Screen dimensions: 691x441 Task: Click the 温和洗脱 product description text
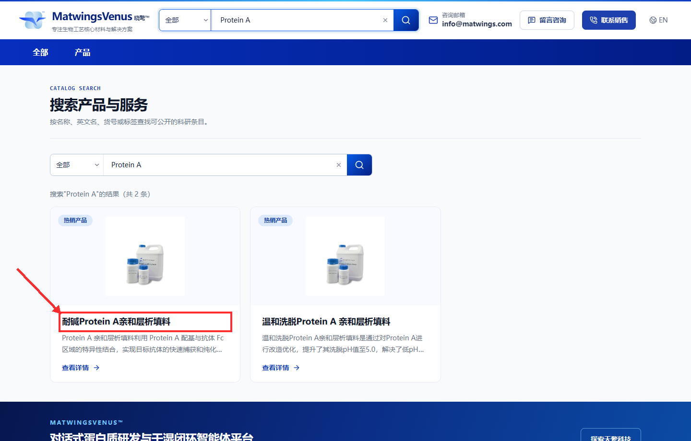tap(343, 344)
